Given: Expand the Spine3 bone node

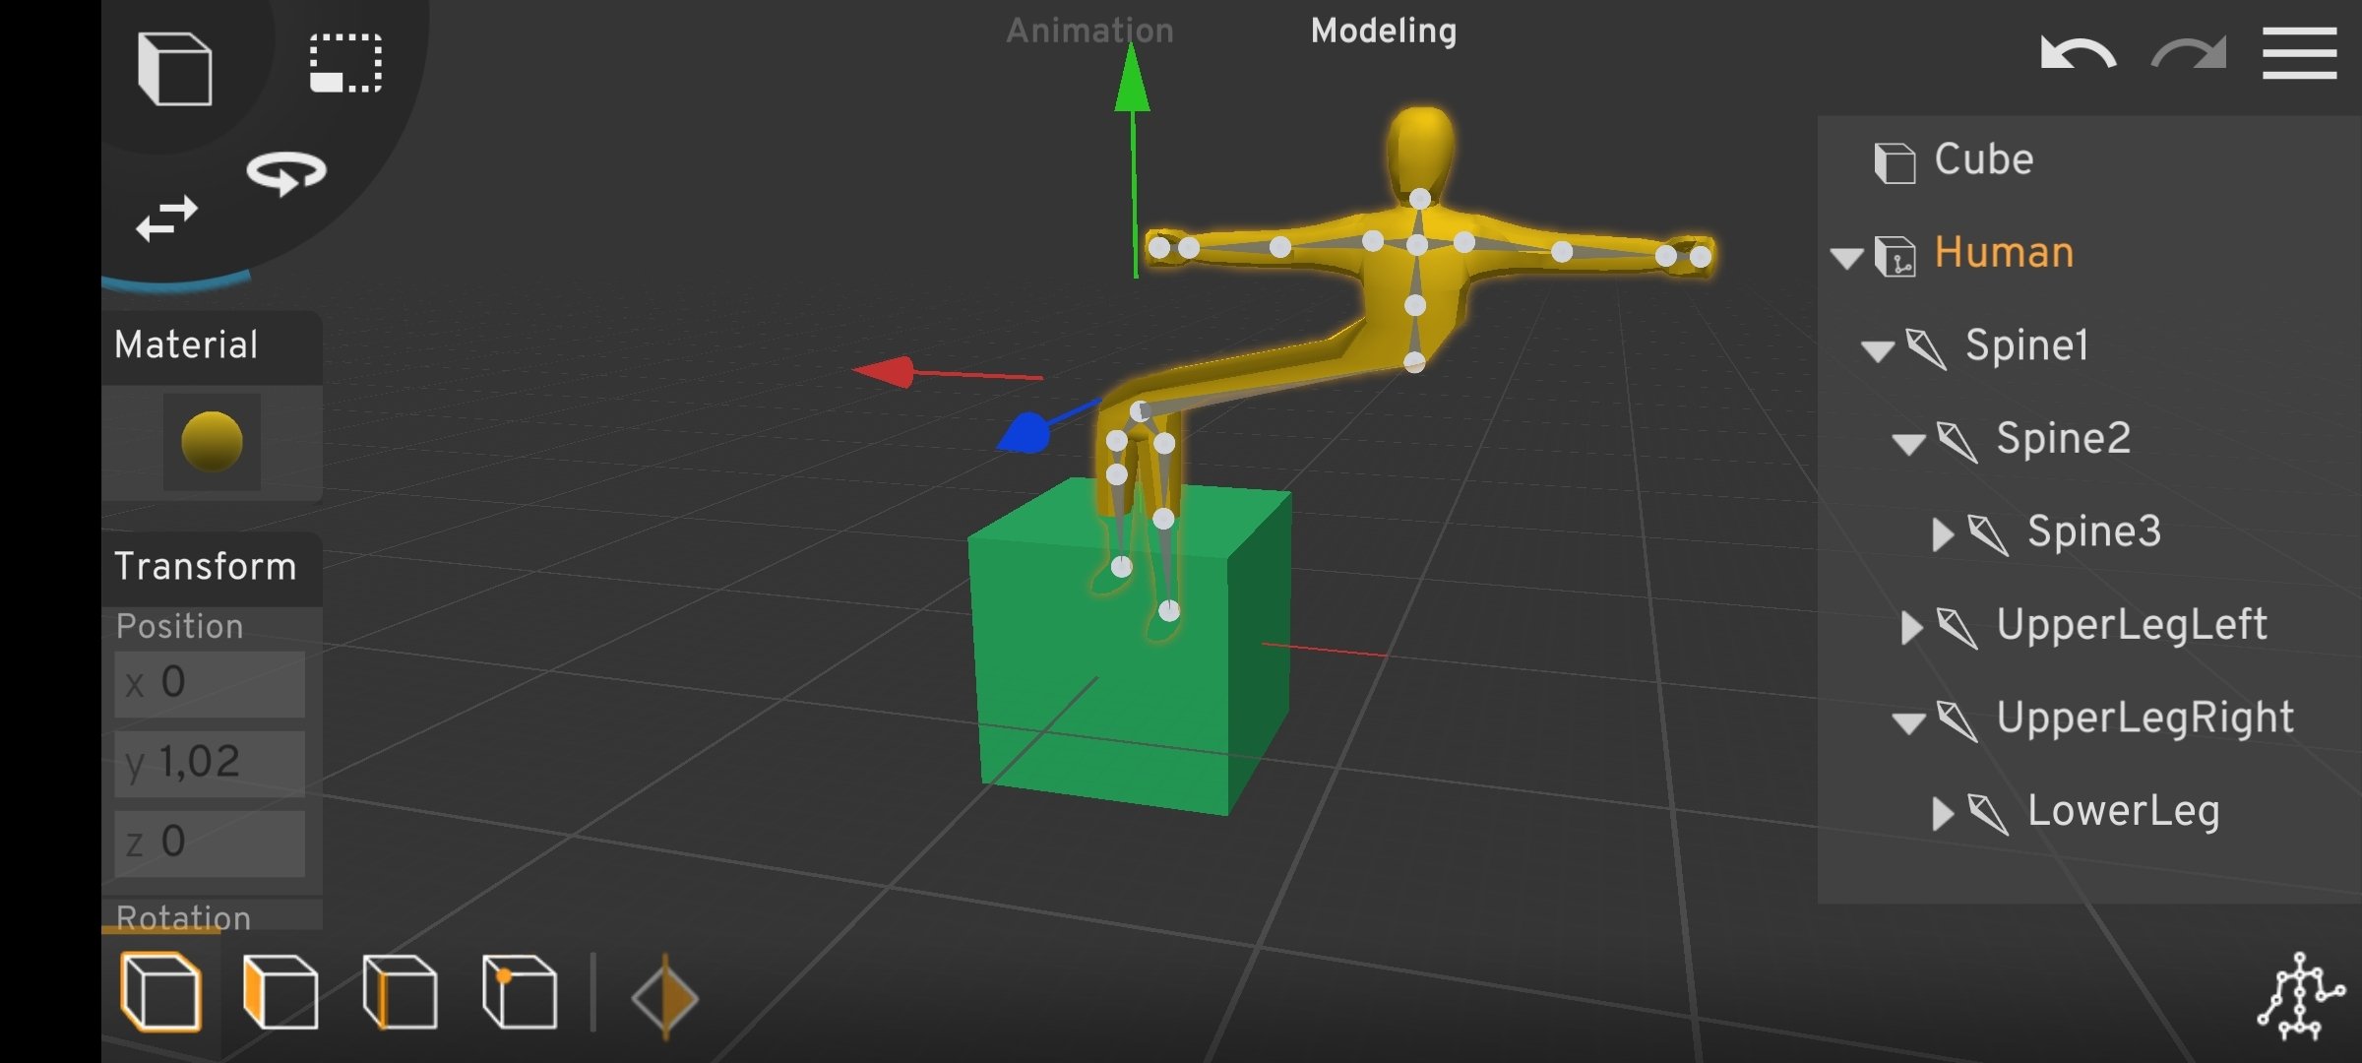Looking at the screenshot, I should pos(1942,534).
